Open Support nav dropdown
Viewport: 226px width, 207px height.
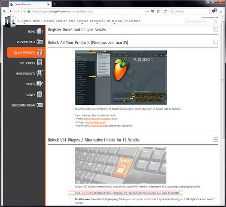pyautogui.click(x=82, y=21)
